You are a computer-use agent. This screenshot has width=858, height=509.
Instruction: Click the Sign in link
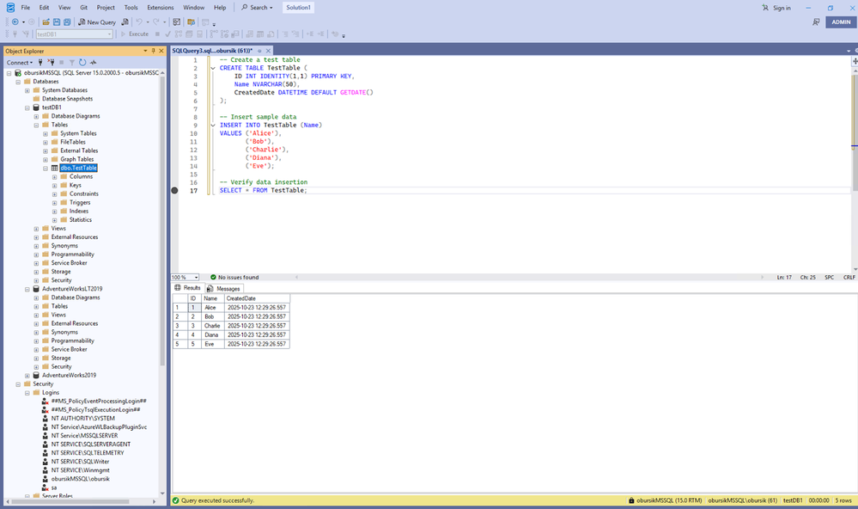coord(781,8)
